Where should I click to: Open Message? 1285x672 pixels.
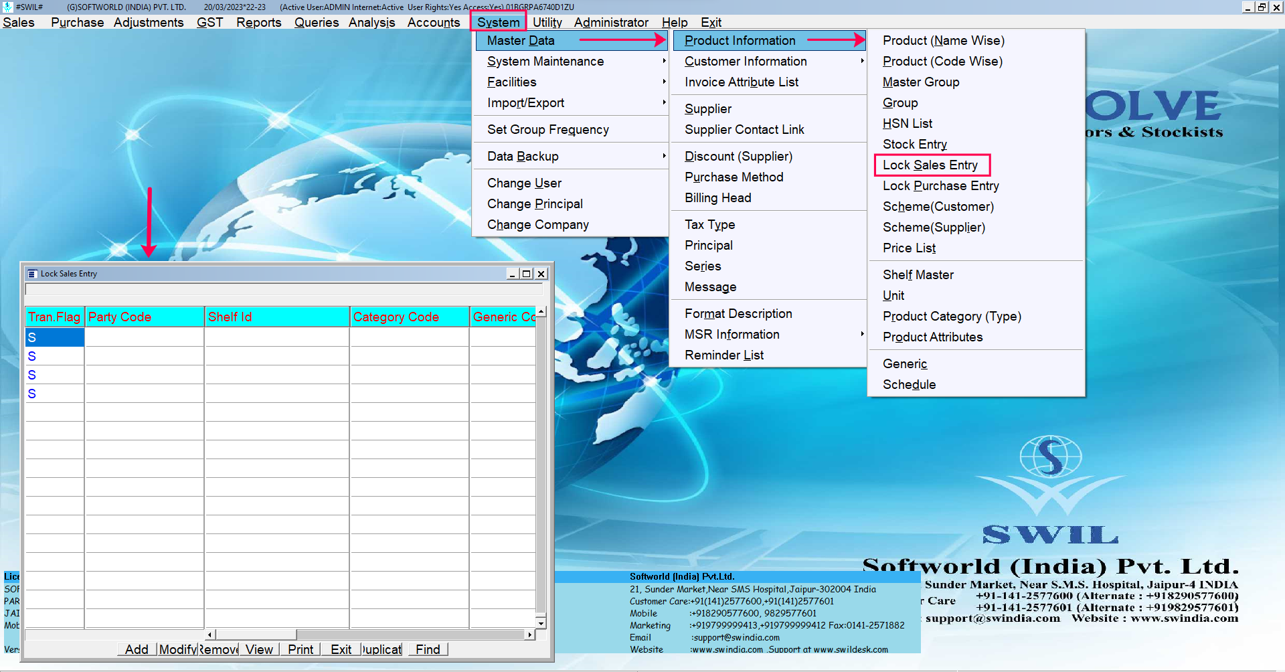769,286
